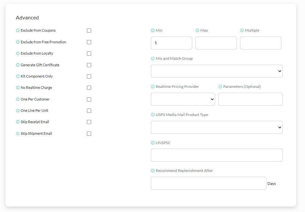Click info icon next to Min
Screen dimensions: 305x212
(153, 30)
